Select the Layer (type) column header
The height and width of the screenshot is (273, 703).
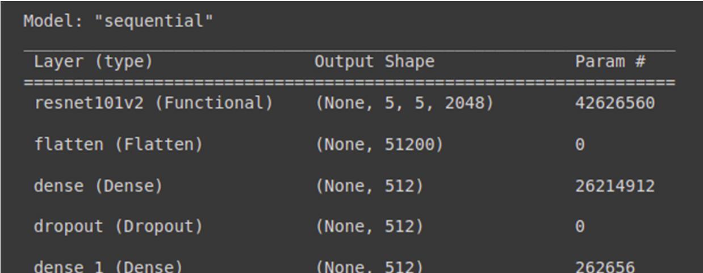93,62
